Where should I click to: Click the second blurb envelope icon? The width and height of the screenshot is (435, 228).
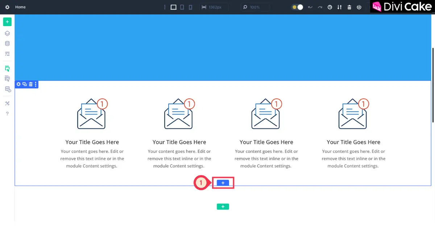tap(179, 114)
